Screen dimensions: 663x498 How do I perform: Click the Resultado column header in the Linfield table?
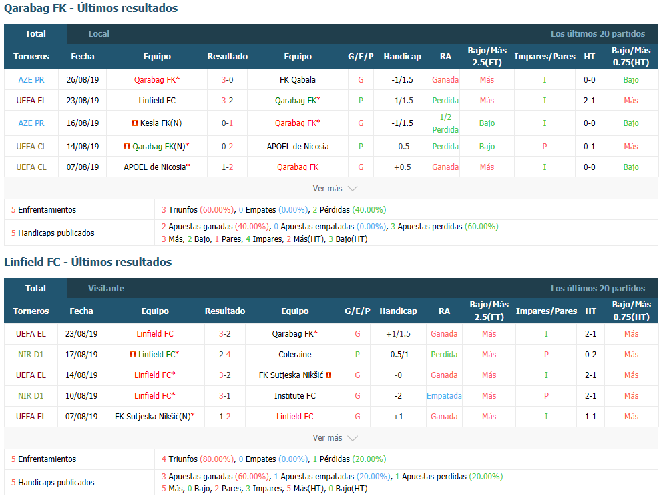(x=225, y=311)
